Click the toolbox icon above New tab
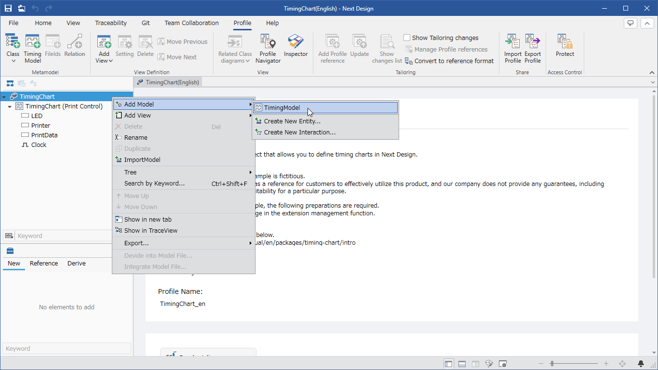The width and height of the screenshot is (658, 370). pos(10,251)
